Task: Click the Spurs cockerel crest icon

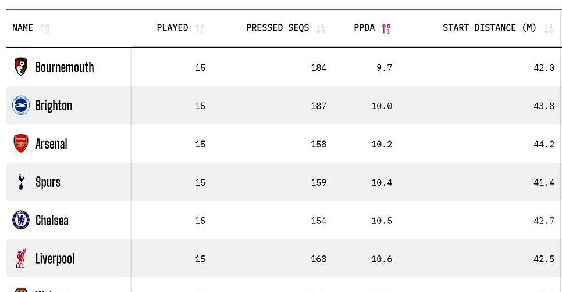Action: coord(21,182)
